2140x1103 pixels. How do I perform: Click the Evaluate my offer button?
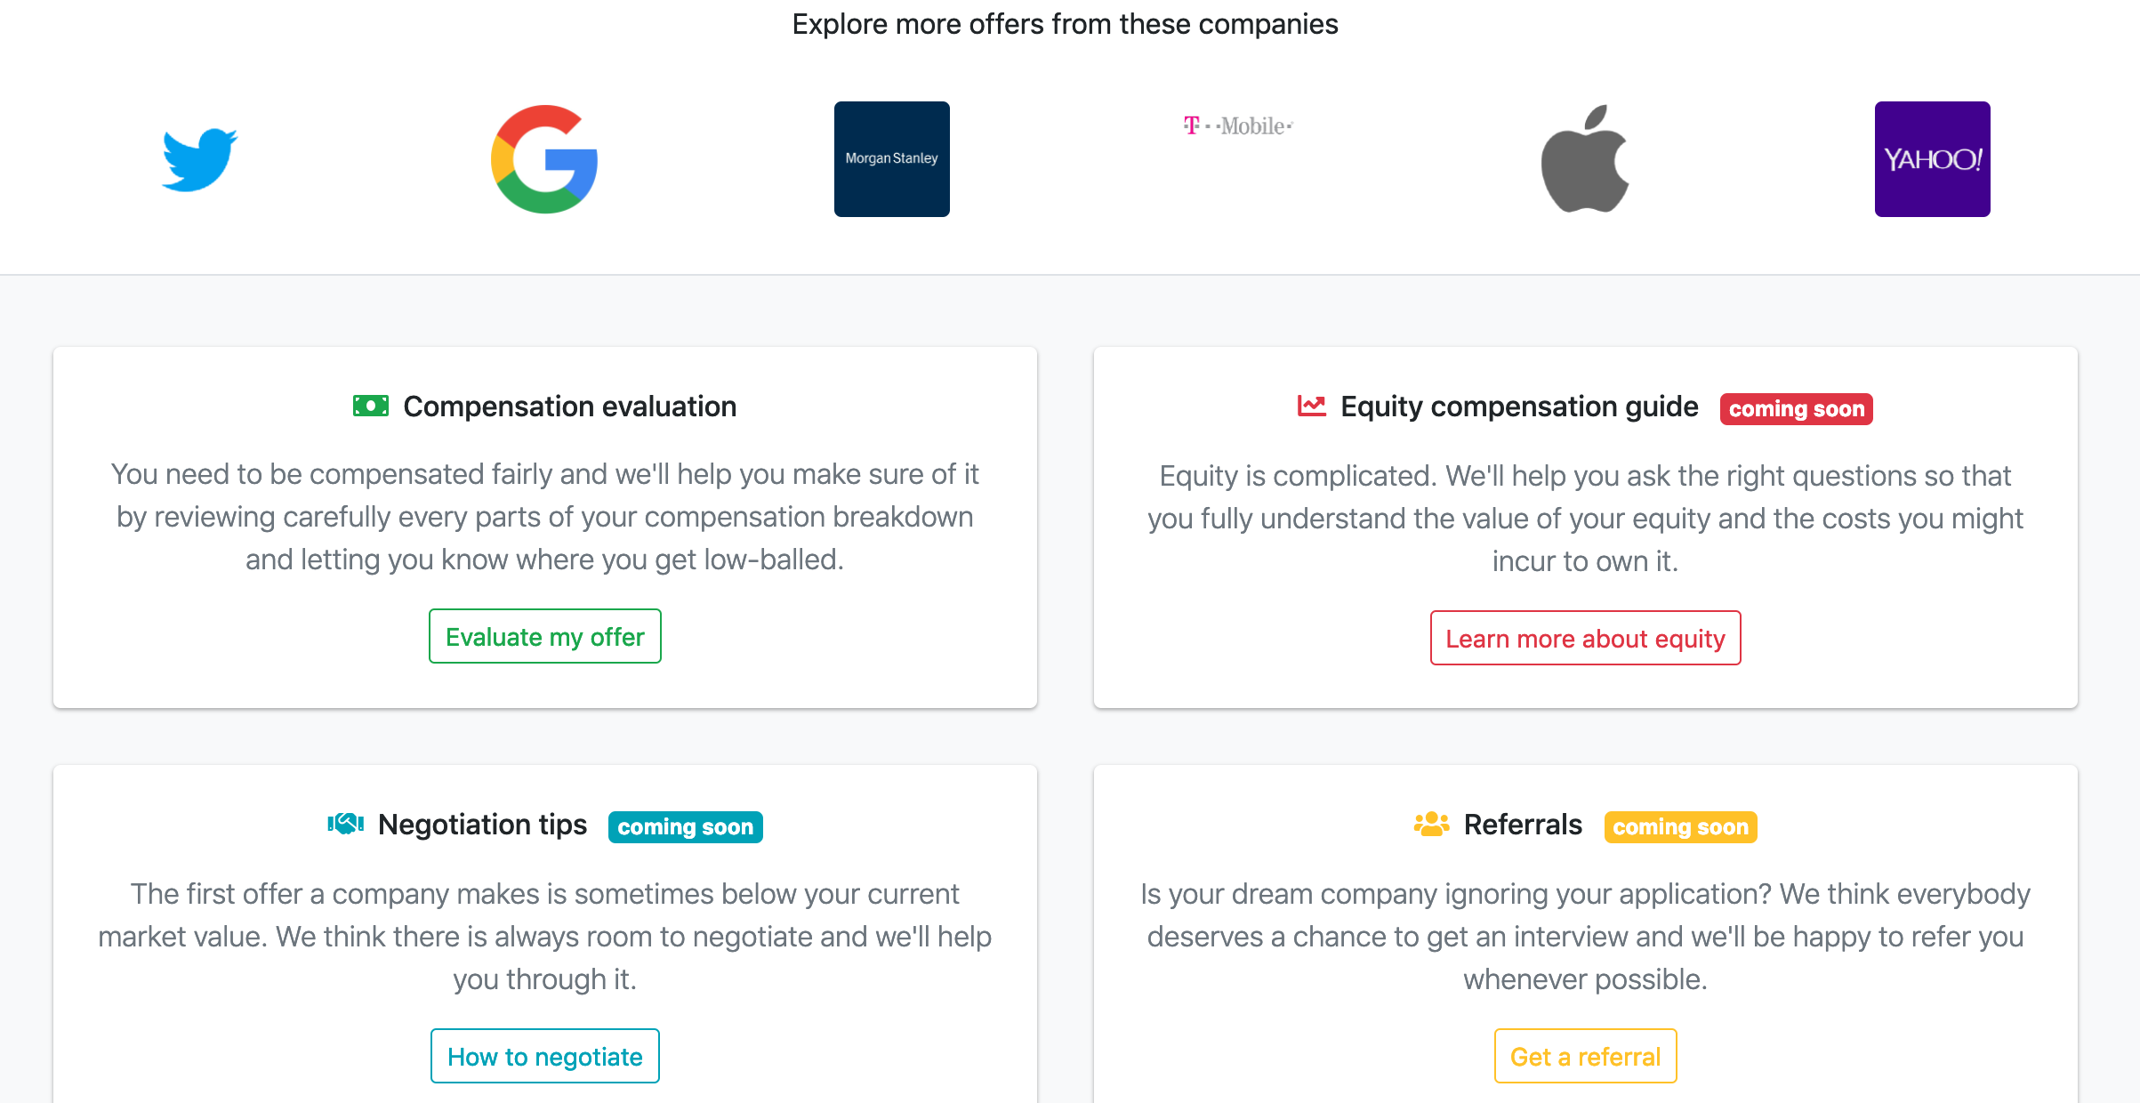544,636
